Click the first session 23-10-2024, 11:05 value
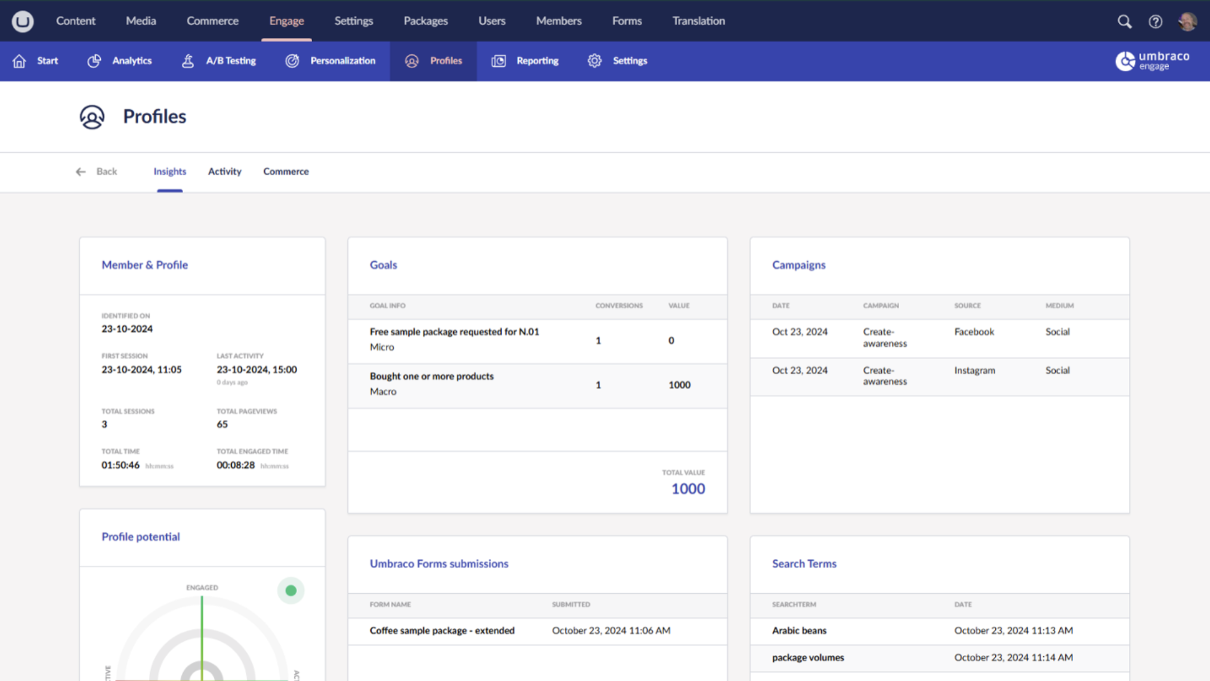Screen dimensions: 1210x681 142,370
